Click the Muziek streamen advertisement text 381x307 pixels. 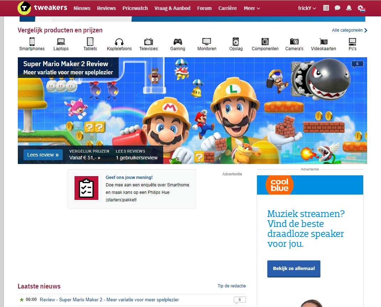(306, 229)
